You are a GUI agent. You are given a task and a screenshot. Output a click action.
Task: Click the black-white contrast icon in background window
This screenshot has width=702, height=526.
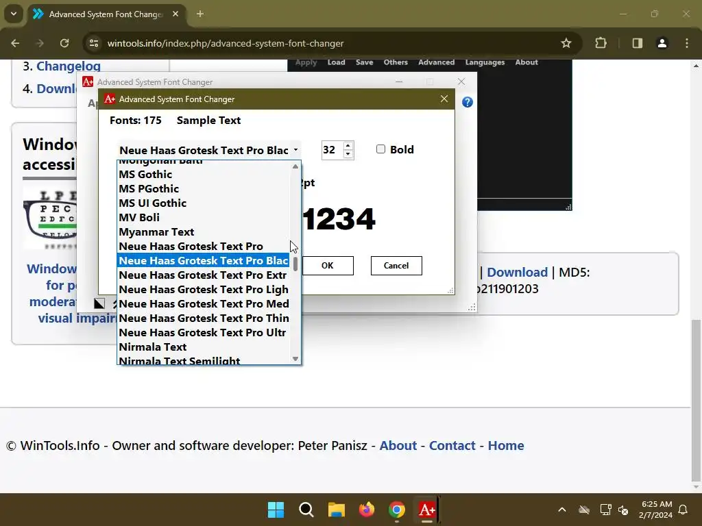(x=99, y=303)
